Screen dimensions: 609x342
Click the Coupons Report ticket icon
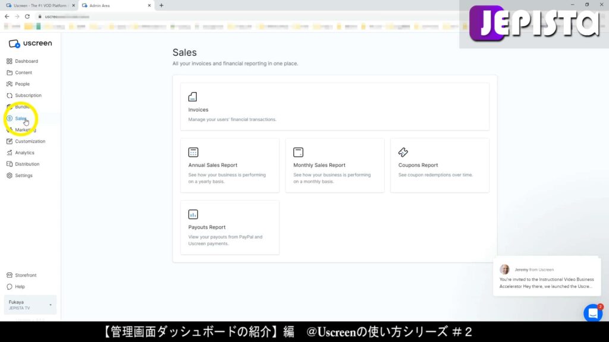pyautogui.click(x=403, y=152)
